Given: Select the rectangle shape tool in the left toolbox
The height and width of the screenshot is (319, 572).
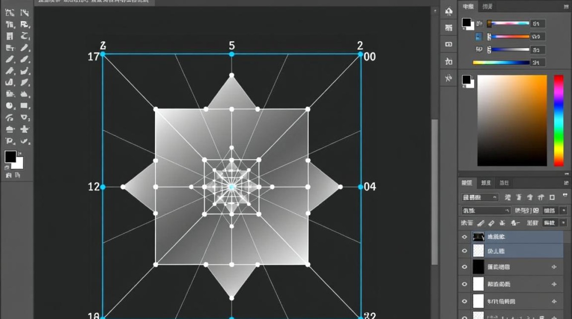Looking at the screenshot, I should pyautogui.click(x=24, y=105).
